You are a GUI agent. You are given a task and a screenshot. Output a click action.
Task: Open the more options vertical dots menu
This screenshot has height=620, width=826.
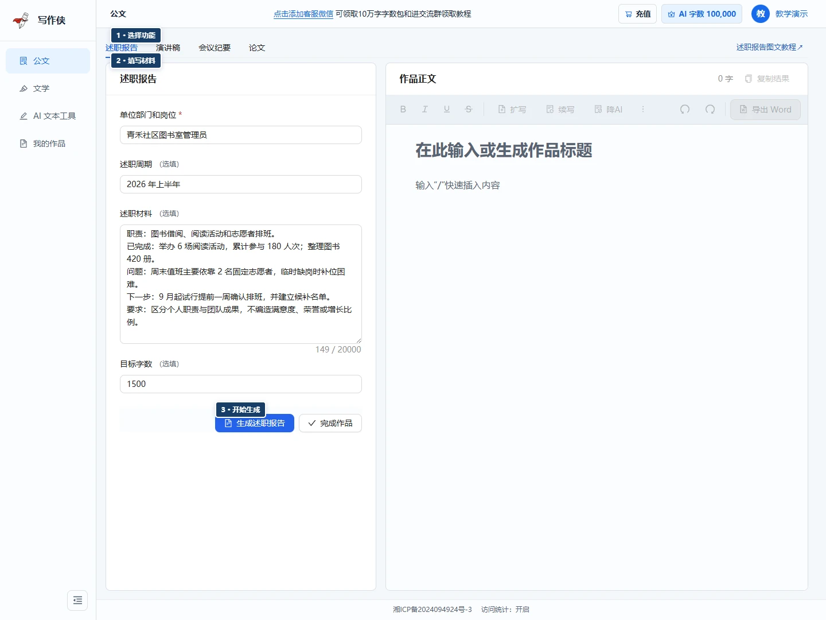coord(643,109)
